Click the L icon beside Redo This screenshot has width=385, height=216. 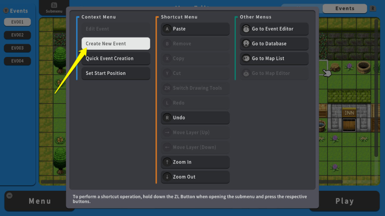point(167,103)
